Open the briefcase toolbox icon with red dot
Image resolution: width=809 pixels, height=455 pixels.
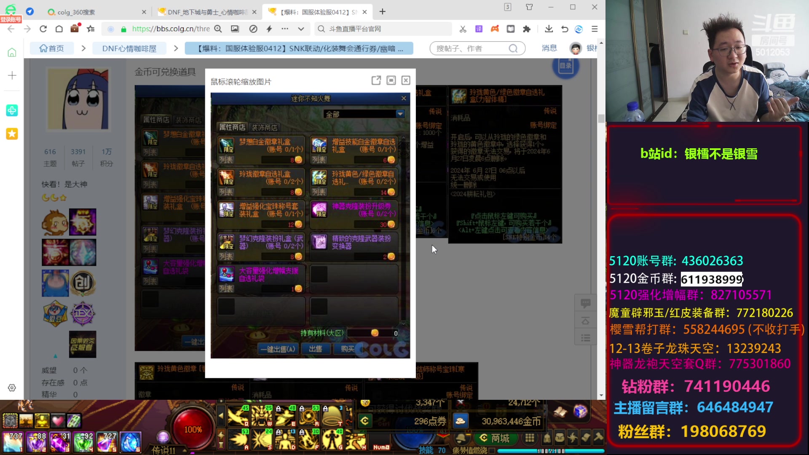pyautogui.click(x=75, y=29)
